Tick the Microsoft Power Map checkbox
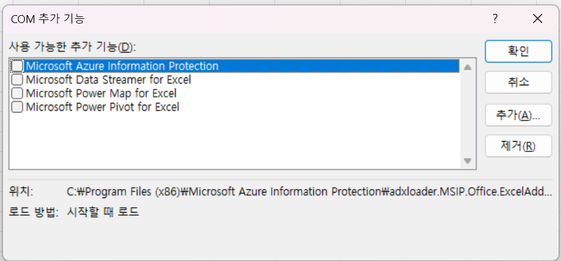 pyautogui.click(x=17, y=93)
